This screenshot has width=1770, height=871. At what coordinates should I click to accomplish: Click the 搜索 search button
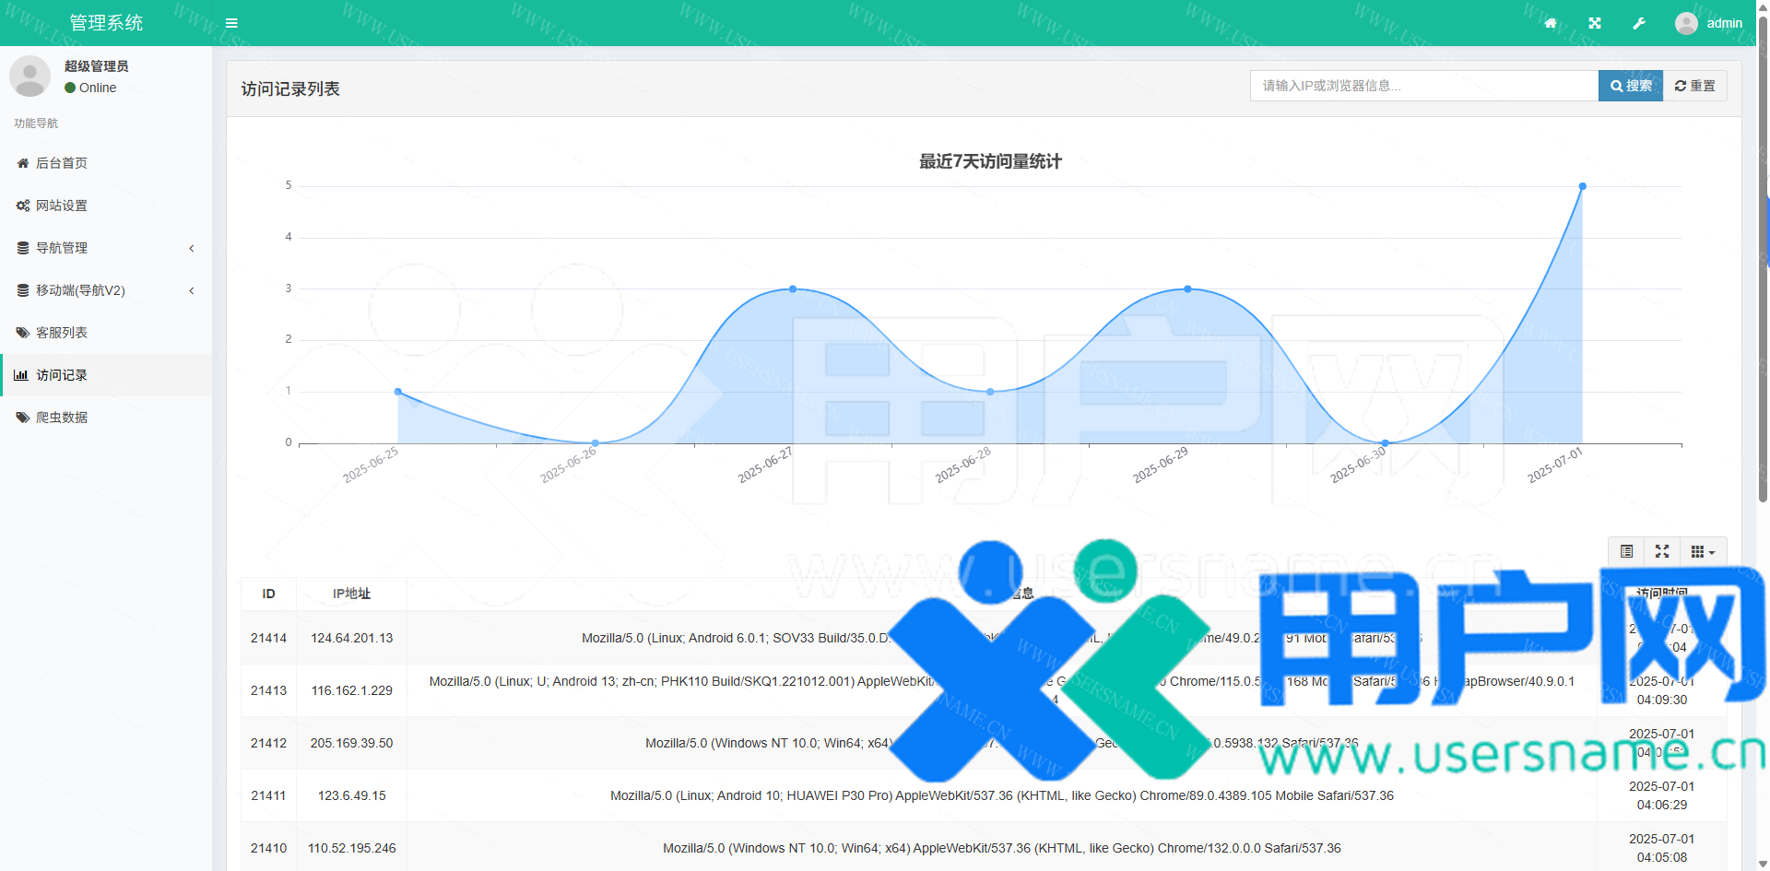pyautogui.click(x=1630, y=86)
